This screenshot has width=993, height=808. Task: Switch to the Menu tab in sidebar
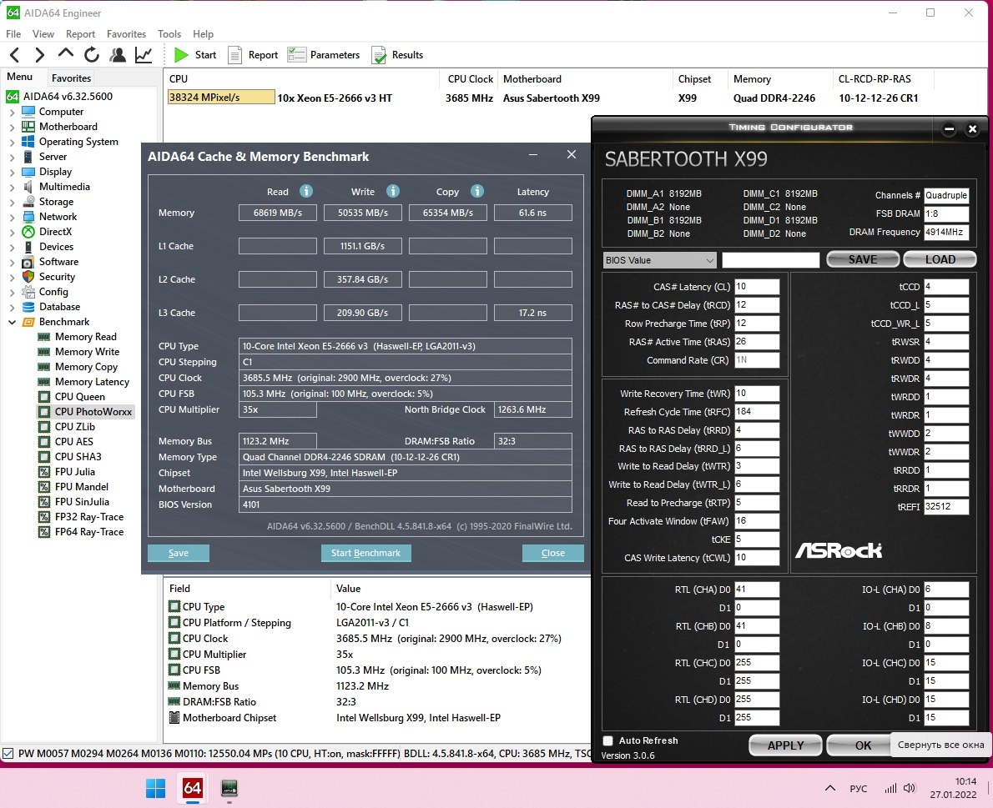point(20,77)
